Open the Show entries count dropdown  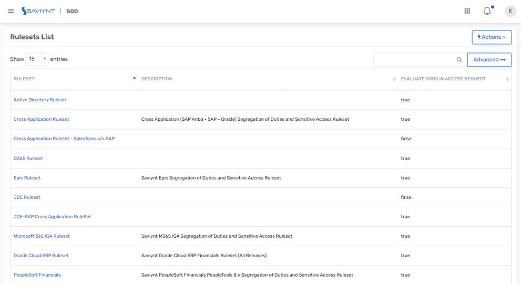coord(37,59)
